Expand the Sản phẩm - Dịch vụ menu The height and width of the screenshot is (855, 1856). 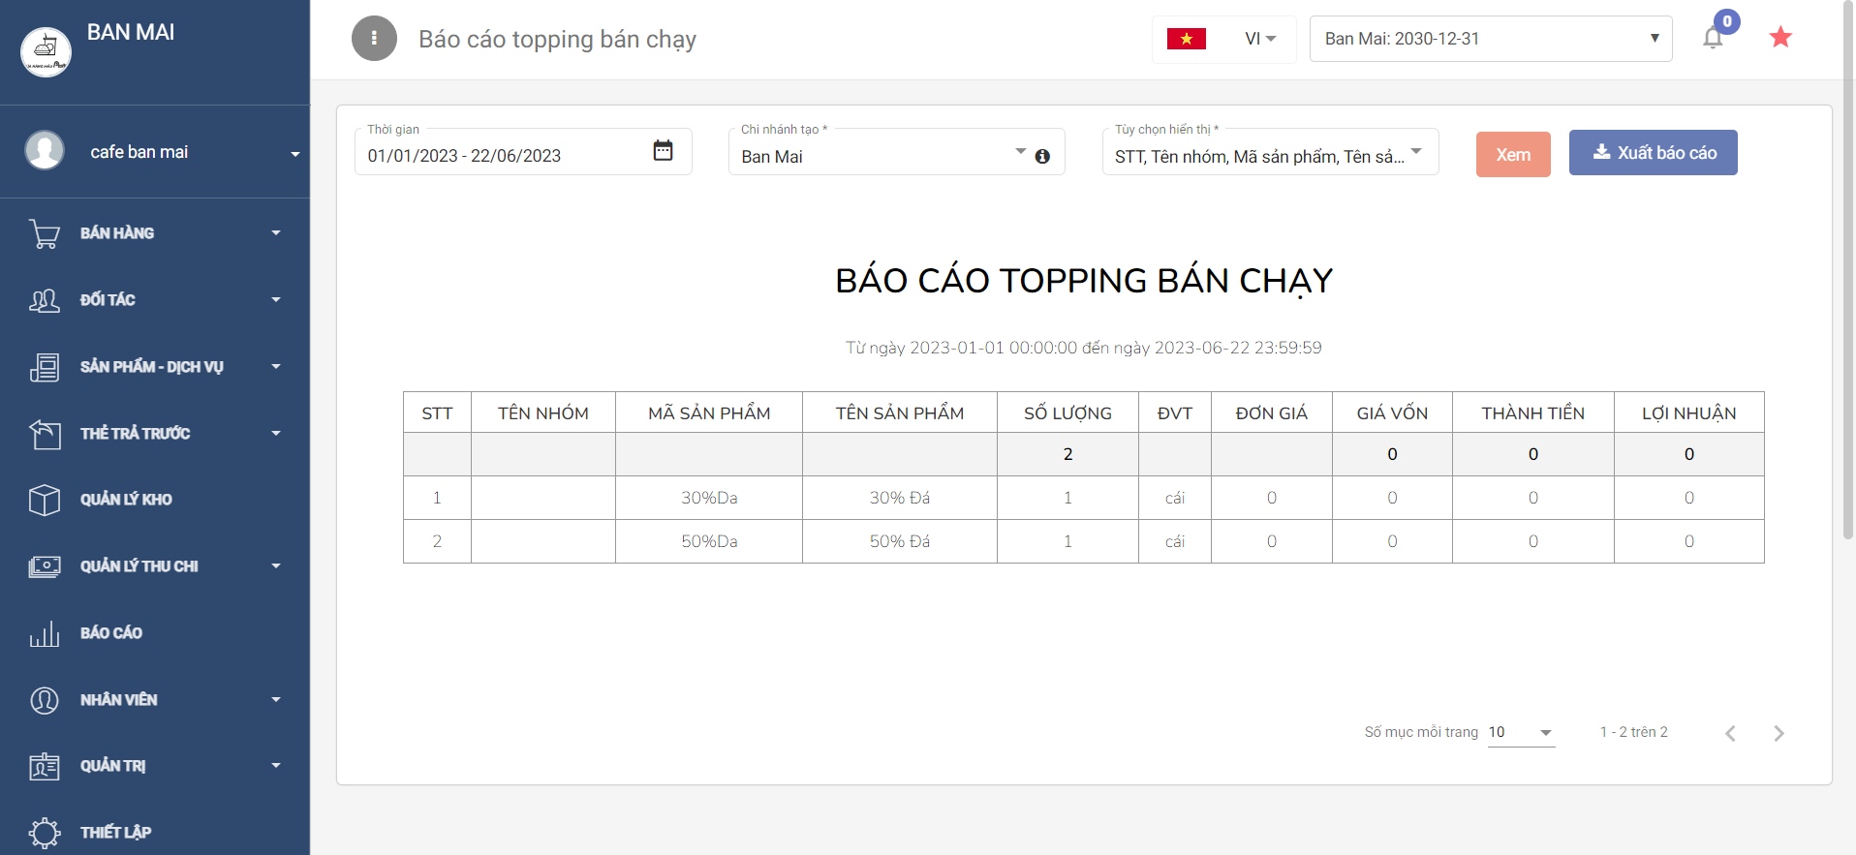tap(155, 367)
